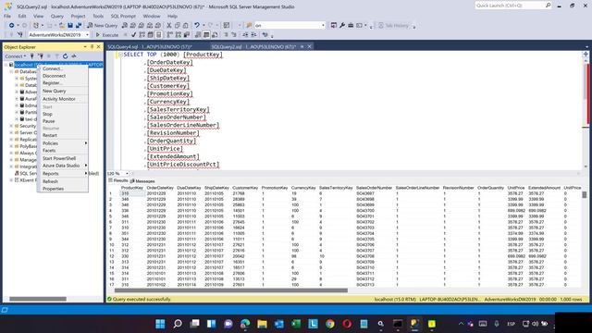Select the Results tab

point(118,180)
